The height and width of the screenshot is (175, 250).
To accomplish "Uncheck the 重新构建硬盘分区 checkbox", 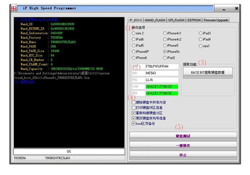I will 133,113.
